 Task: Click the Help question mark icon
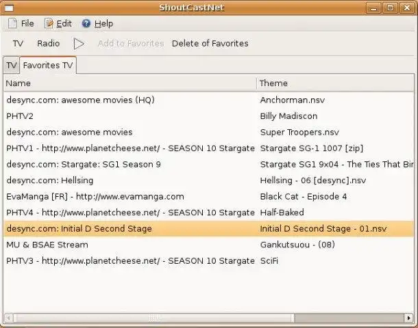(x=86, y=23)
